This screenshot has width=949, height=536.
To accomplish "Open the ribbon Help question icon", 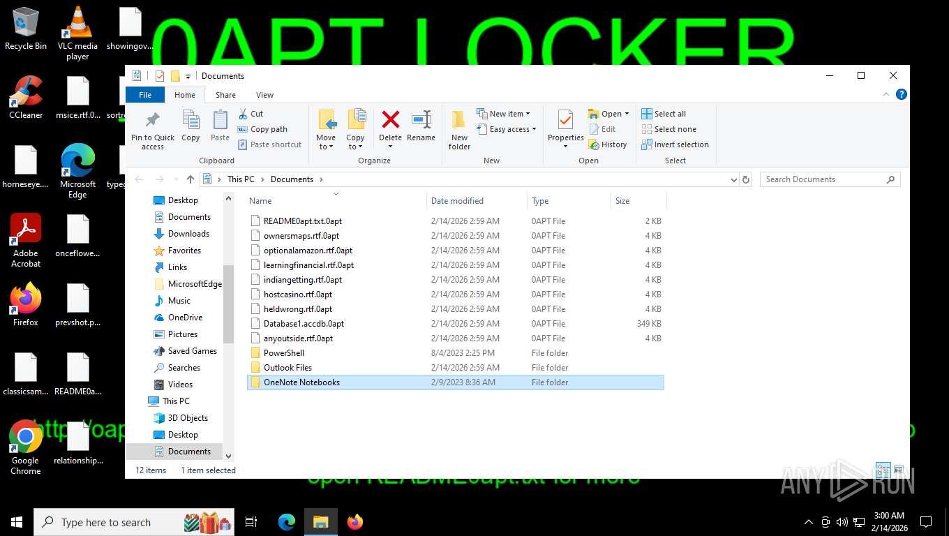I will 902,95.
